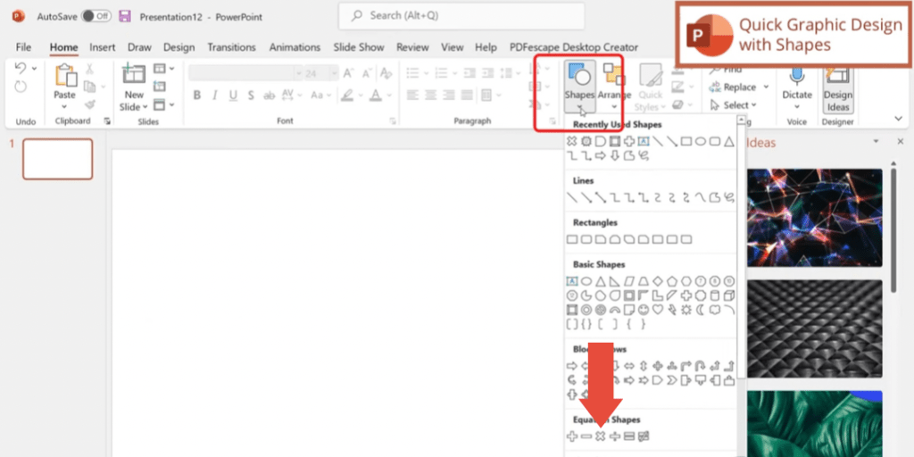Click Clear All Formatting icon
The height and width of the screenshot is (457, 914).
386,73
